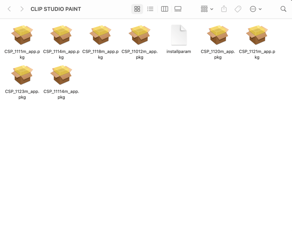Open the Action ellipsis menu
Viewport: 292px width, 231px height.
(x=256, y=9)
